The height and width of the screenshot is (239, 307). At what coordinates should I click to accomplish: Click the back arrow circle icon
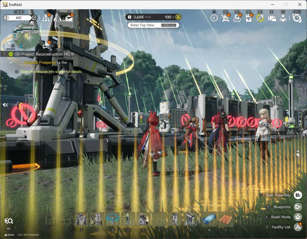tap(214, 18)
